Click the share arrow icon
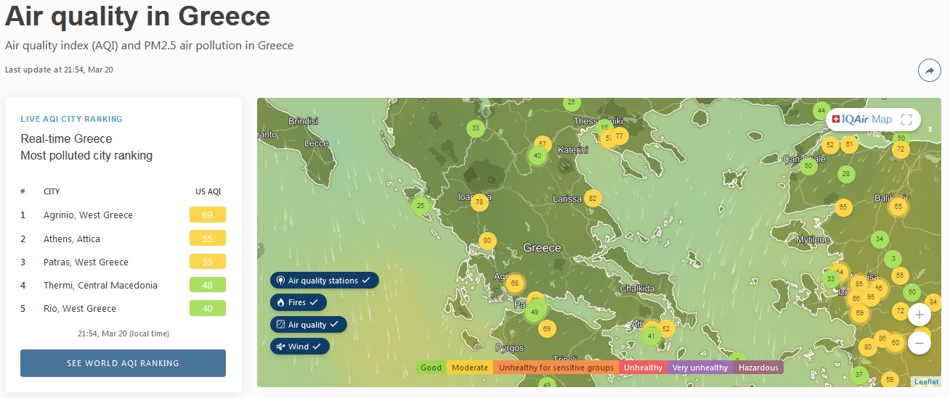The width and height of the screenshot is (950, 398). click(x=929, y=70)
